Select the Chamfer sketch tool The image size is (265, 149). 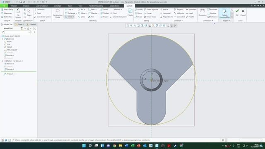click(93, 13)
